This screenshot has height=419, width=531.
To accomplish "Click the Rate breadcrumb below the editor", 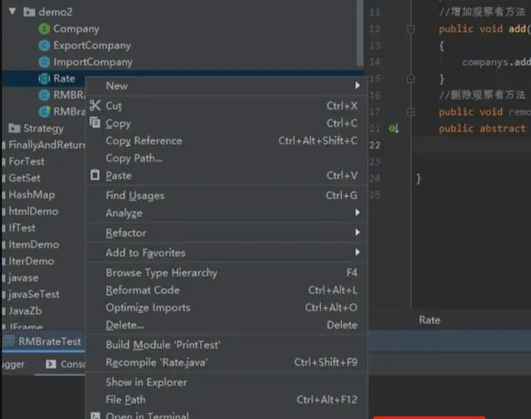I will pos(430,320).
